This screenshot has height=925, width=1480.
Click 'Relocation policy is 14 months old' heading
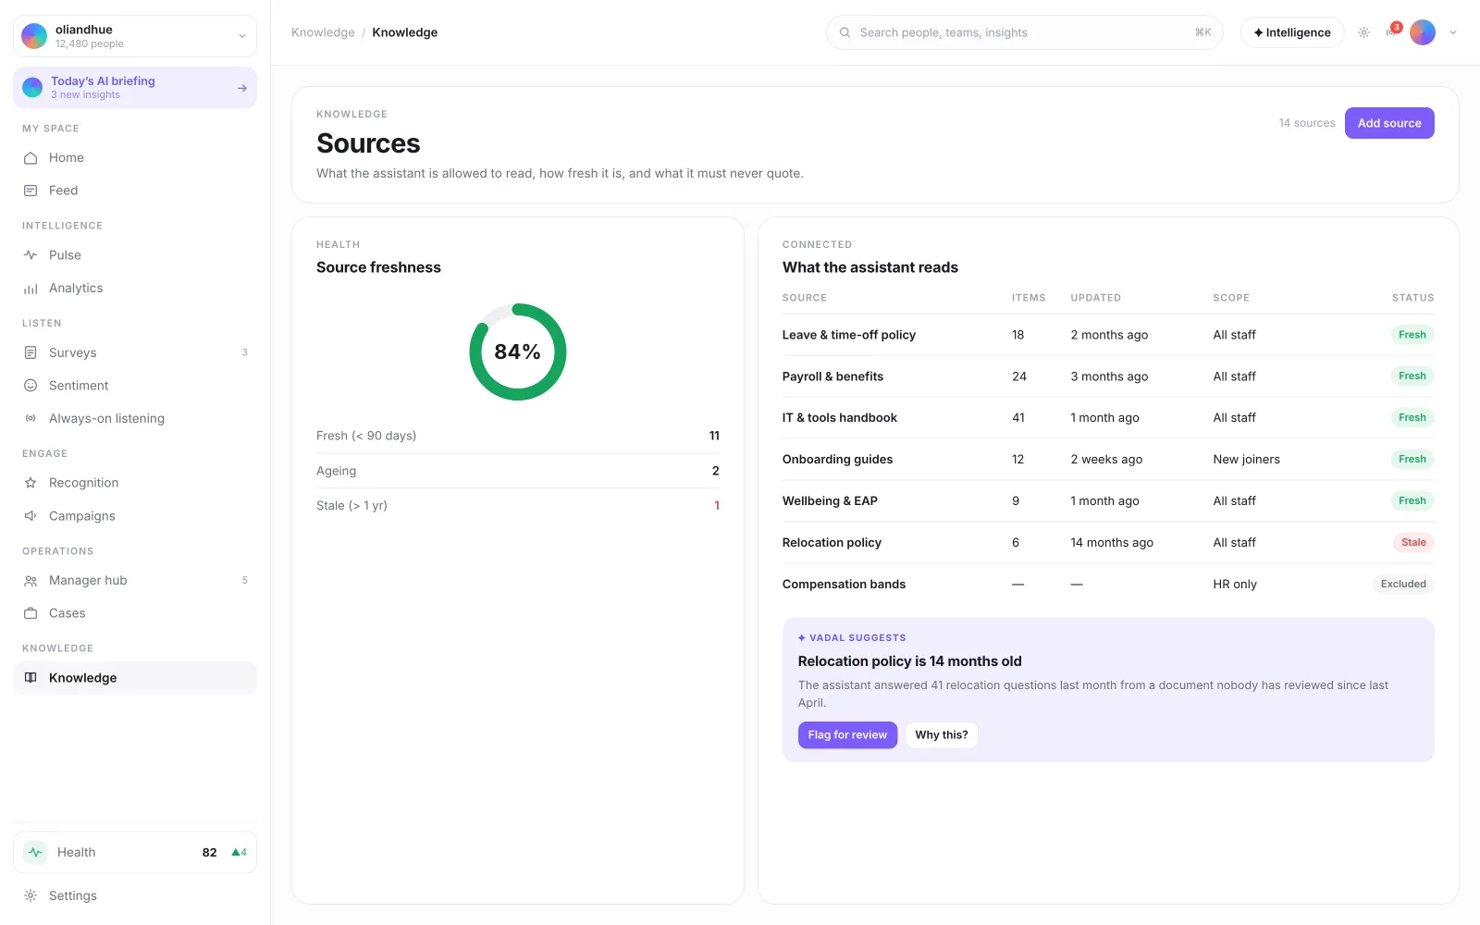[910, 661]
